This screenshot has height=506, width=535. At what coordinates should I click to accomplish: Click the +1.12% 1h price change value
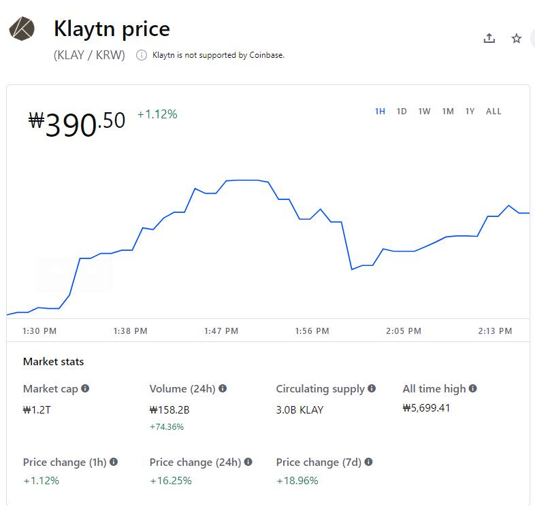pyautogui.click(x=41, y=481)
